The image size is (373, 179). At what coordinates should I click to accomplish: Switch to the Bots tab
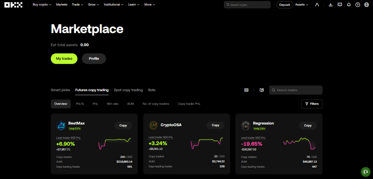click(152, 90)
